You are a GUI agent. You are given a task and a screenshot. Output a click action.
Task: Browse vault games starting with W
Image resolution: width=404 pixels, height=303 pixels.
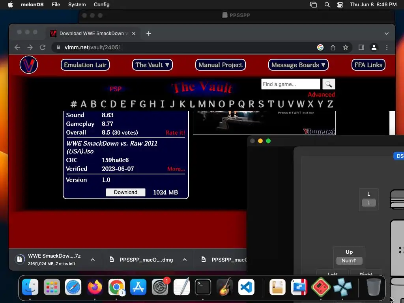[x=300, y=104]
